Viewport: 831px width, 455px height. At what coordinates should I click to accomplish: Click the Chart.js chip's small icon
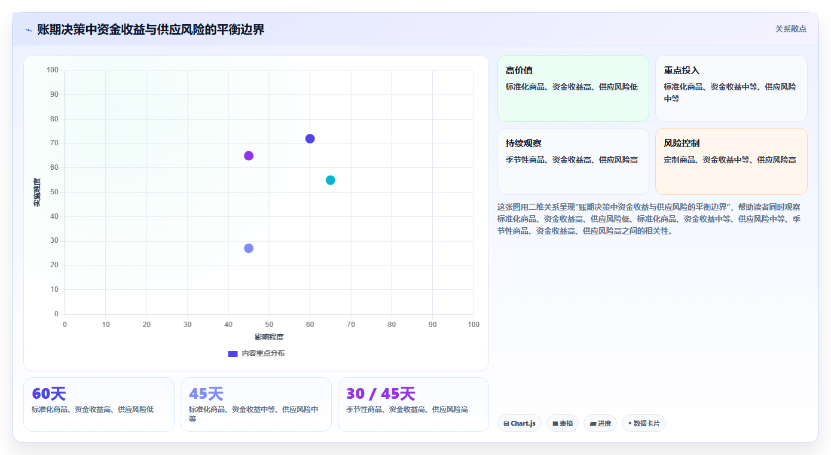coord(506,423)
